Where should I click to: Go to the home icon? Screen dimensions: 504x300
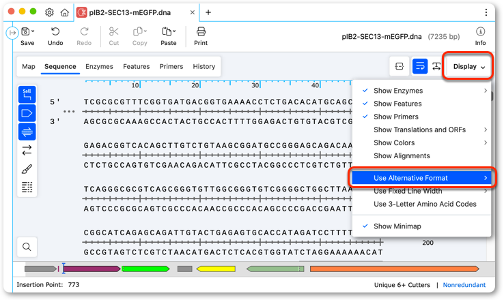[x=65, y=12]
